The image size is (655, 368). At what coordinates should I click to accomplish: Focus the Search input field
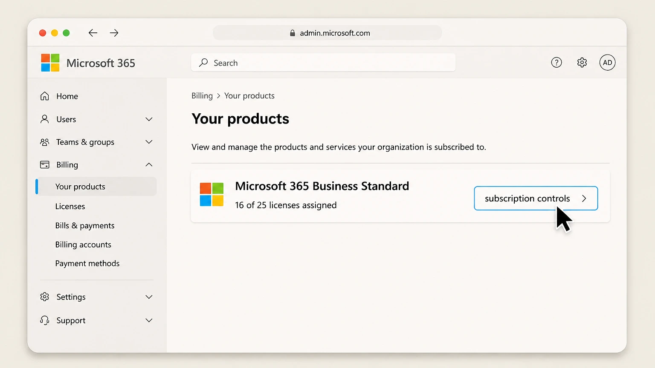pyautogui.click(x=323, y=63)
